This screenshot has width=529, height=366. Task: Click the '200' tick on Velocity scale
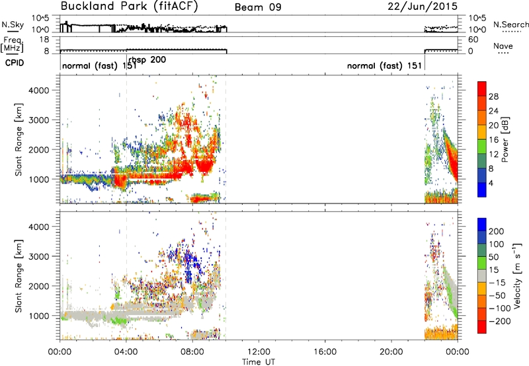tap(497, 231)
